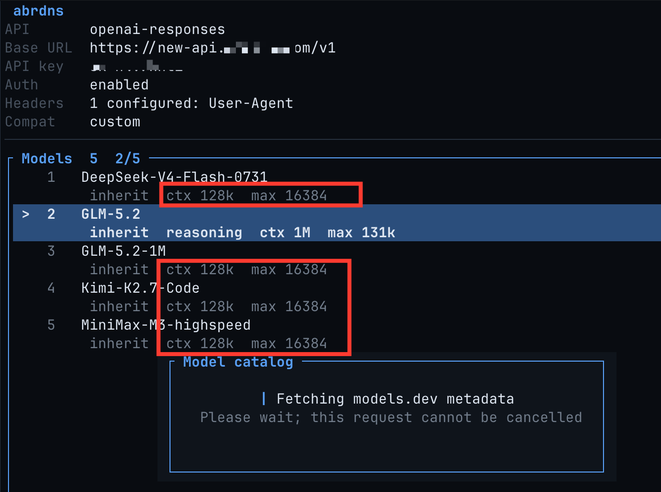Image resolution: width=661 pixels, height=492 pixels.
Task: Click the openai-responses API type value
Action: pyautogui.click(x=157, y=29)
